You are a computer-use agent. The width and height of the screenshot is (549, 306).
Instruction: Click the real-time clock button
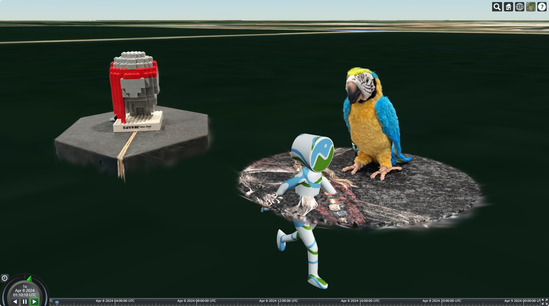click(x=5, y=278)
